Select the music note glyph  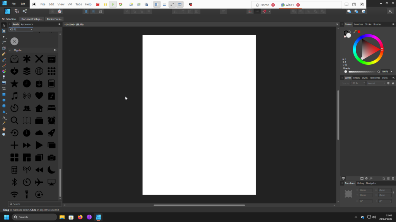tap(14, 96)
